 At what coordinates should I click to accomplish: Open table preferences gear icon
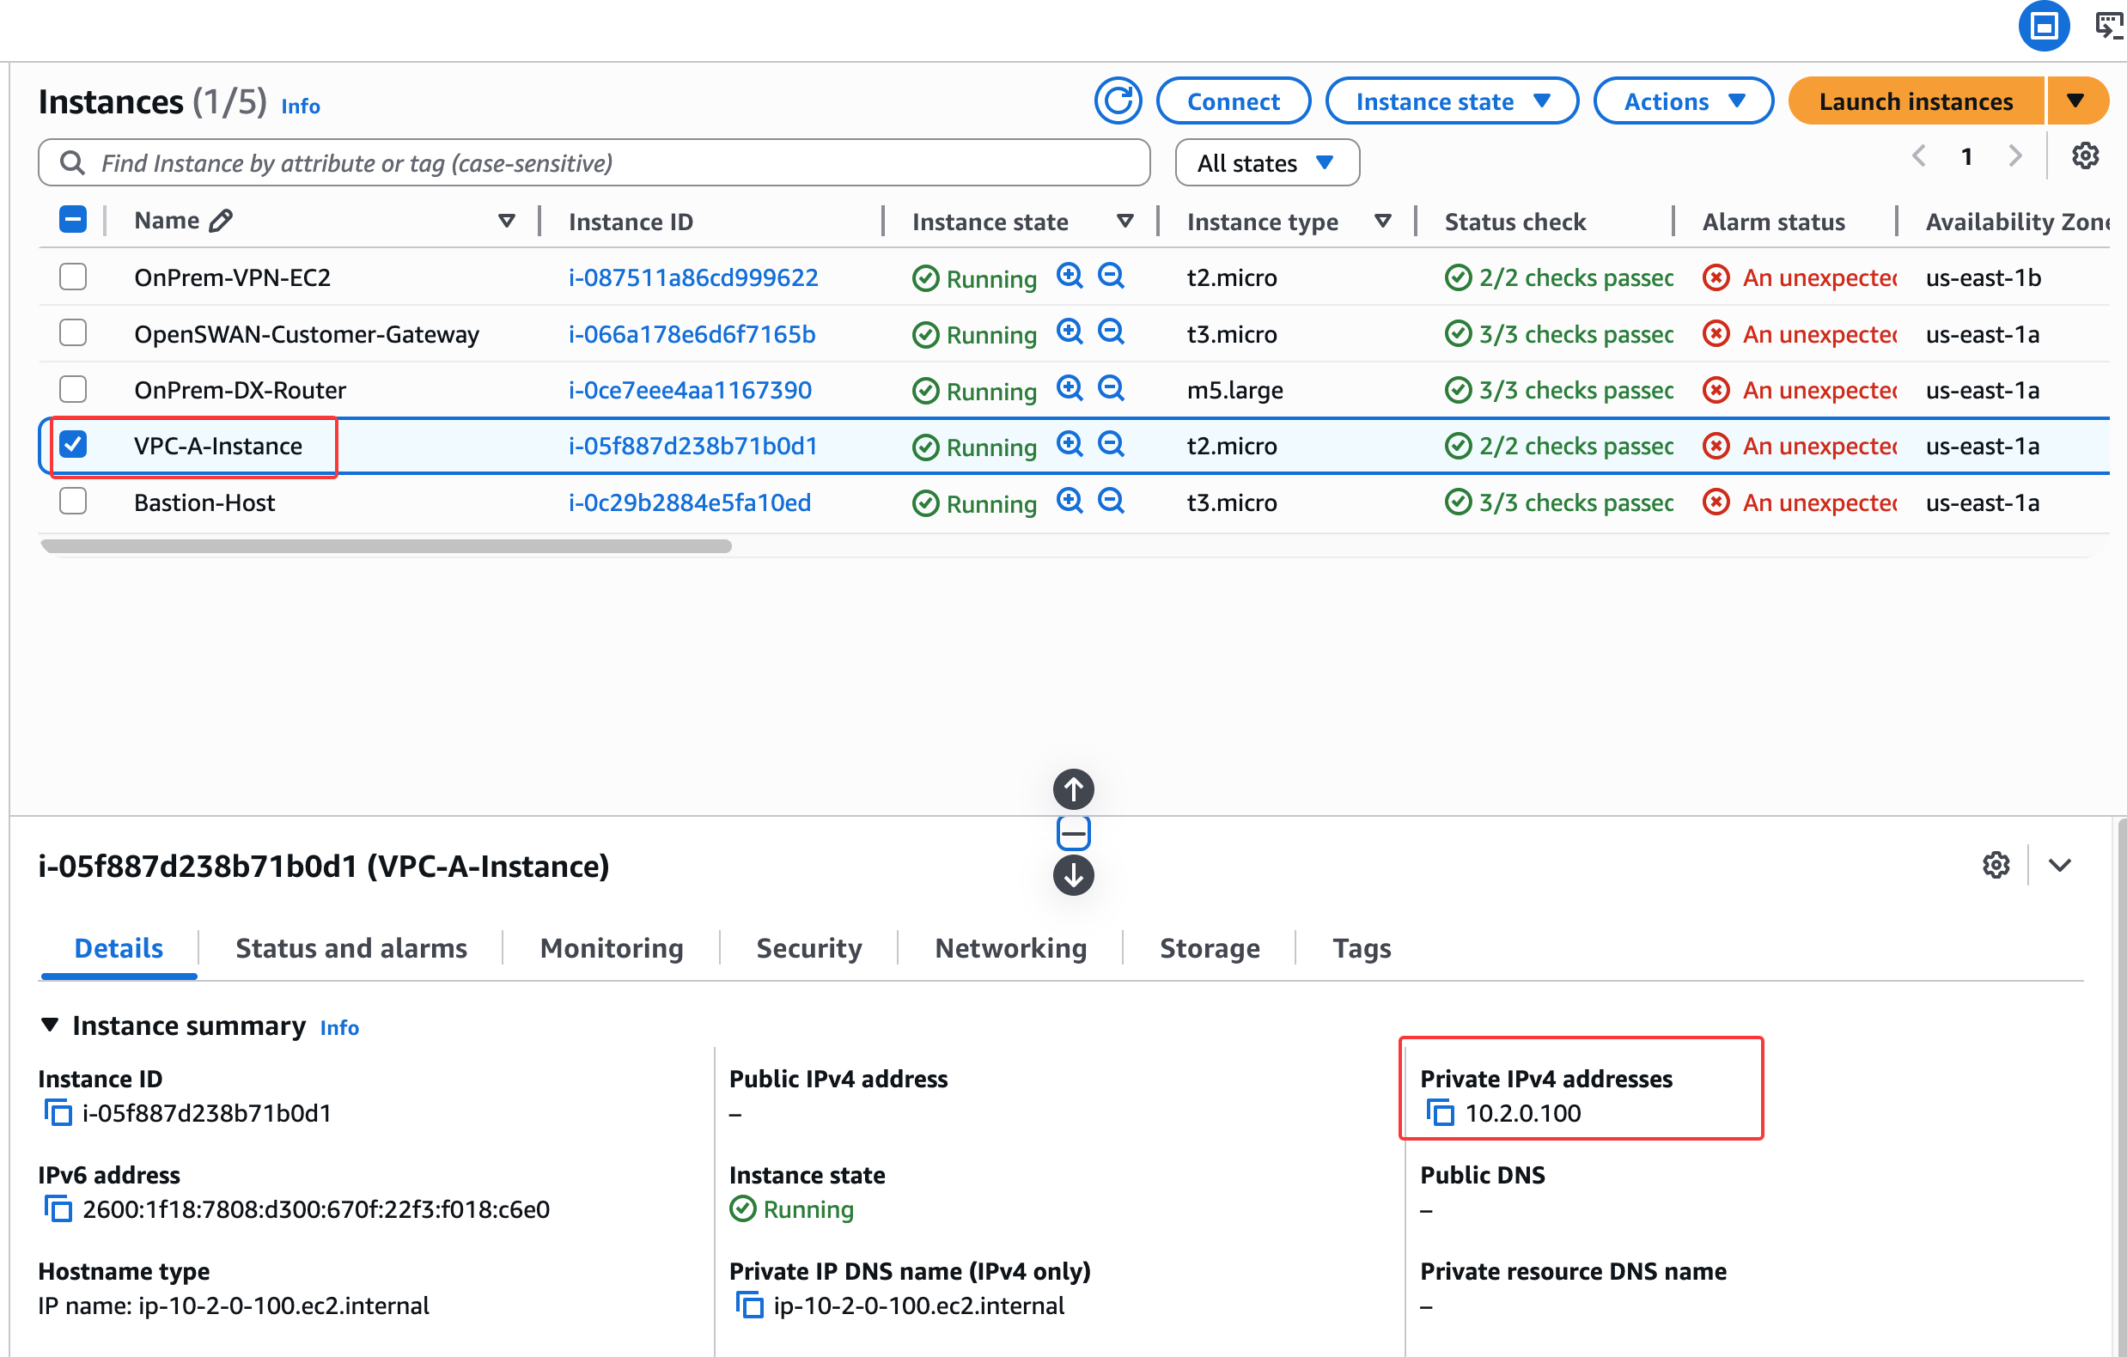click(2085, 156)
